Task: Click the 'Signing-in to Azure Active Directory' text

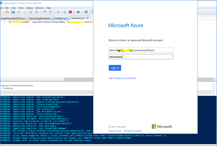Action: pos(17,86)
